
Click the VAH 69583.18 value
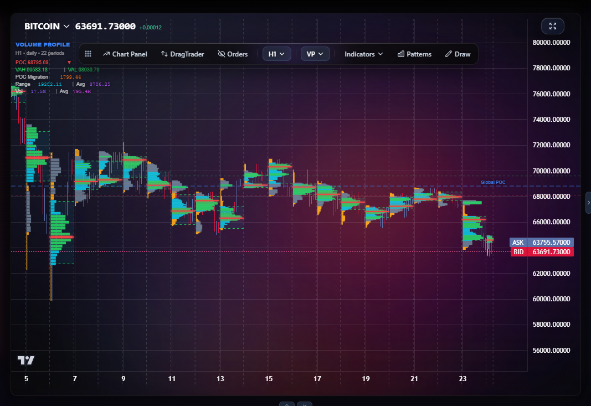(31, 69)
